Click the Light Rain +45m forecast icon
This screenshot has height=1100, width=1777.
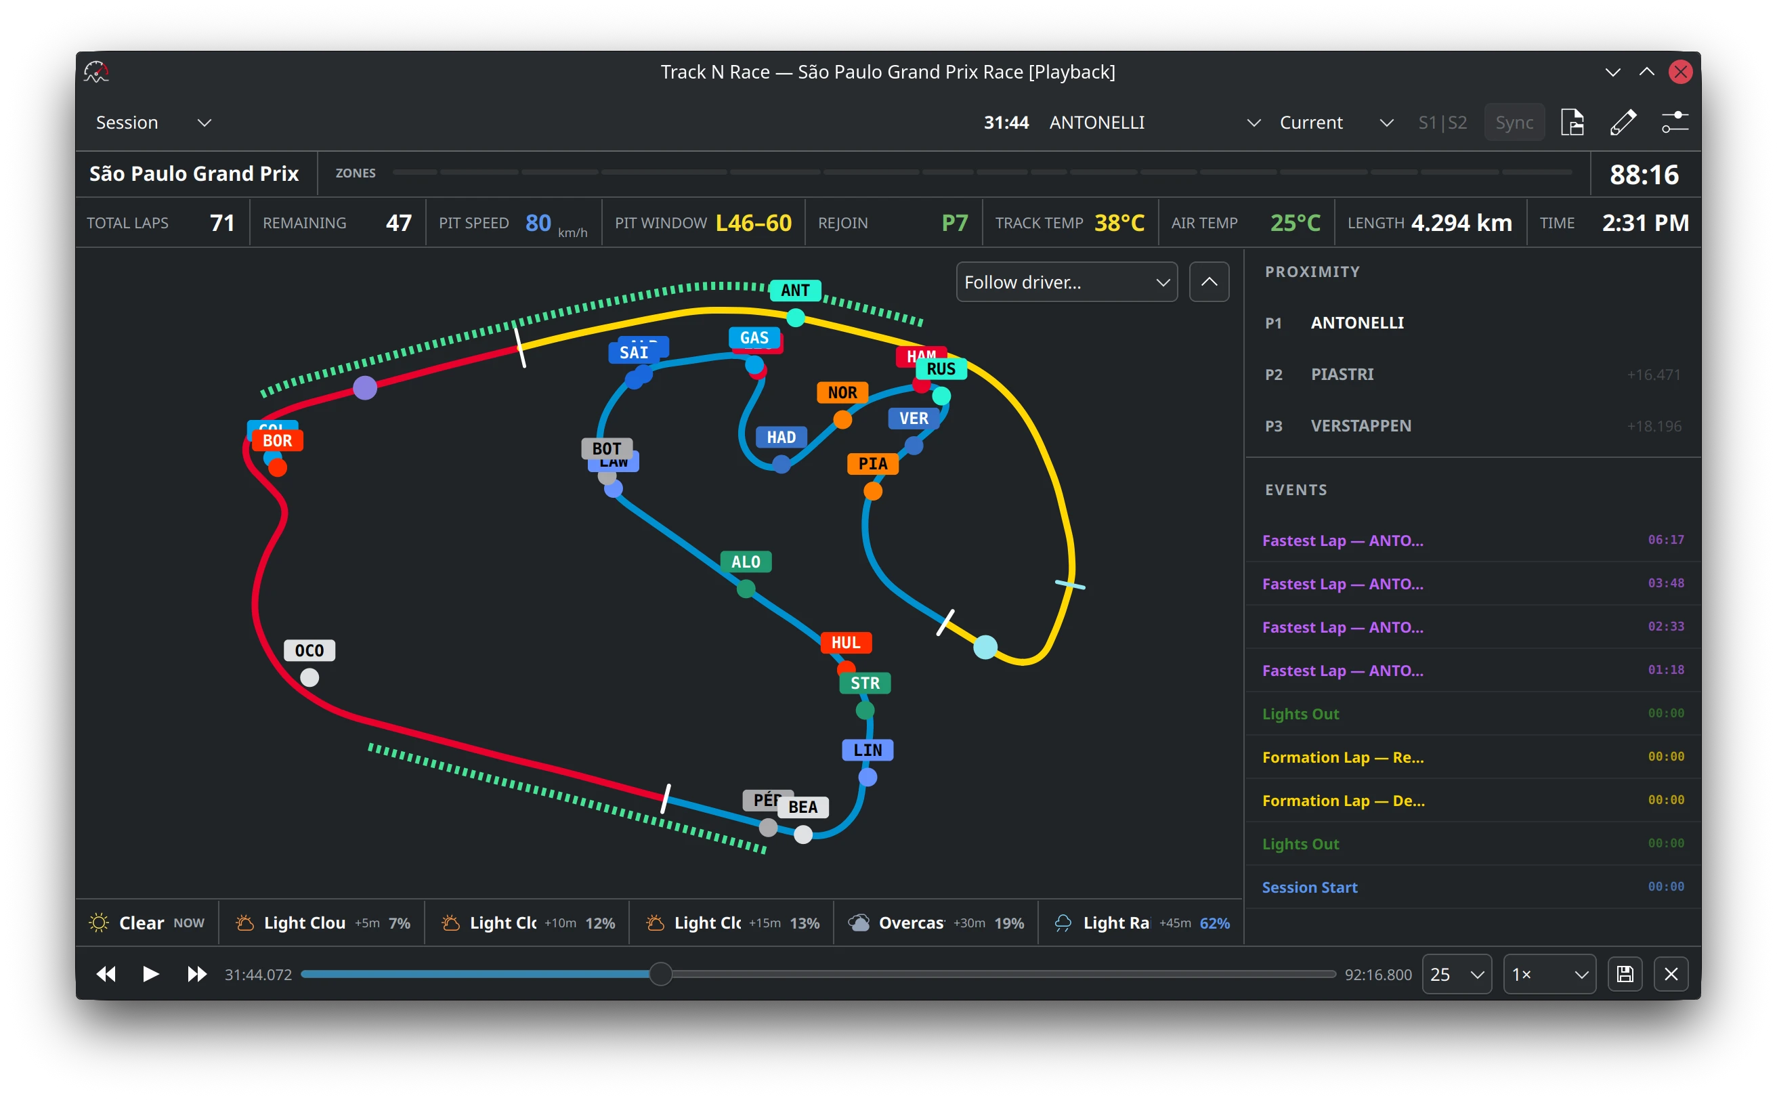pos(1063,923)
